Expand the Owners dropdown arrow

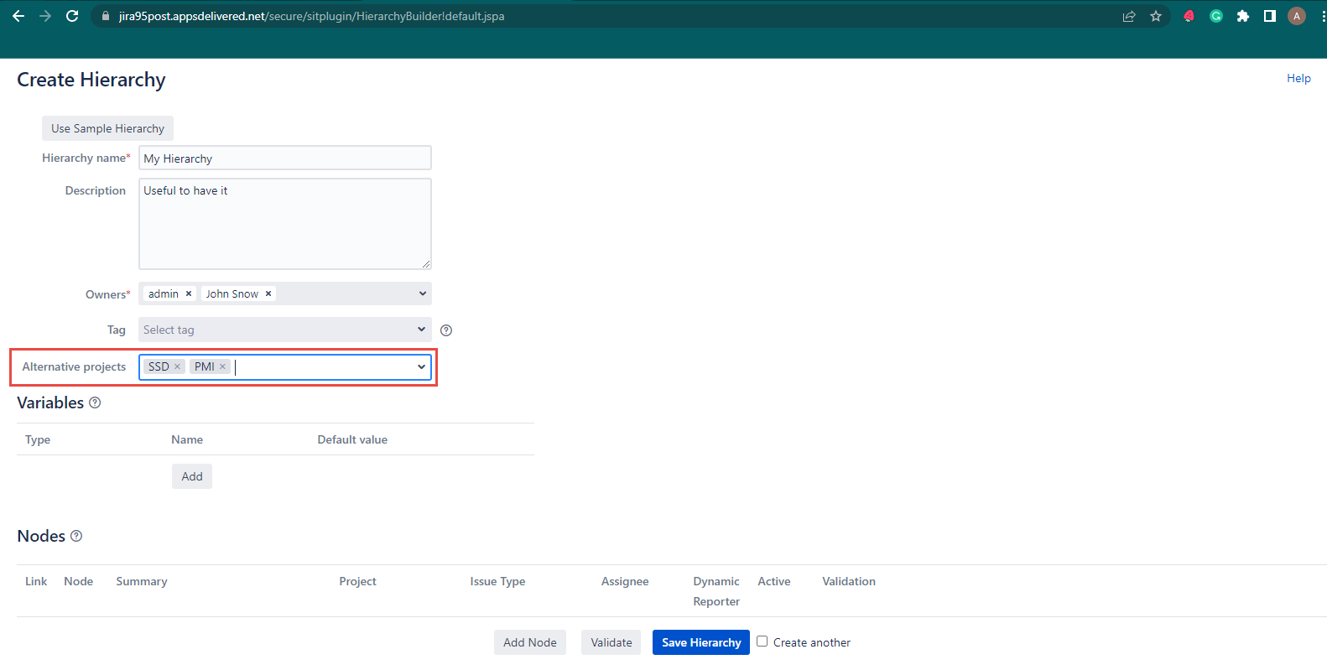422,293
